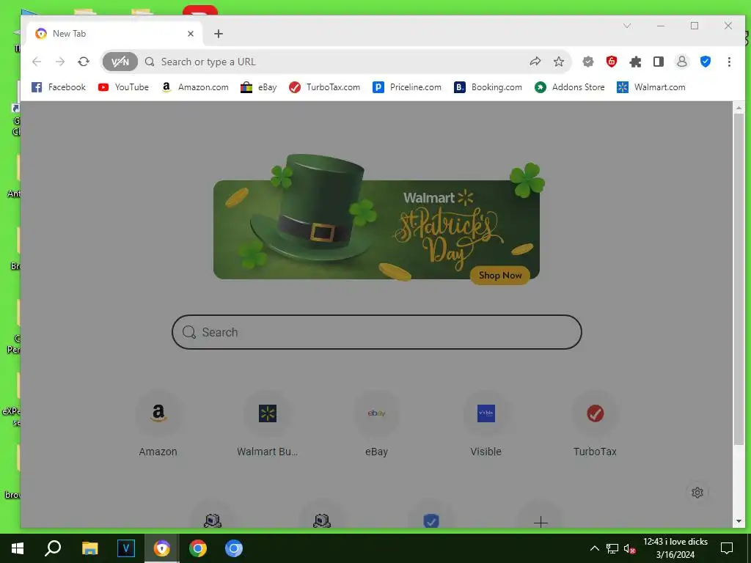Screen dimensions: 751x563
Task: Bookmark this tab with the star icon
Action: 558,62
